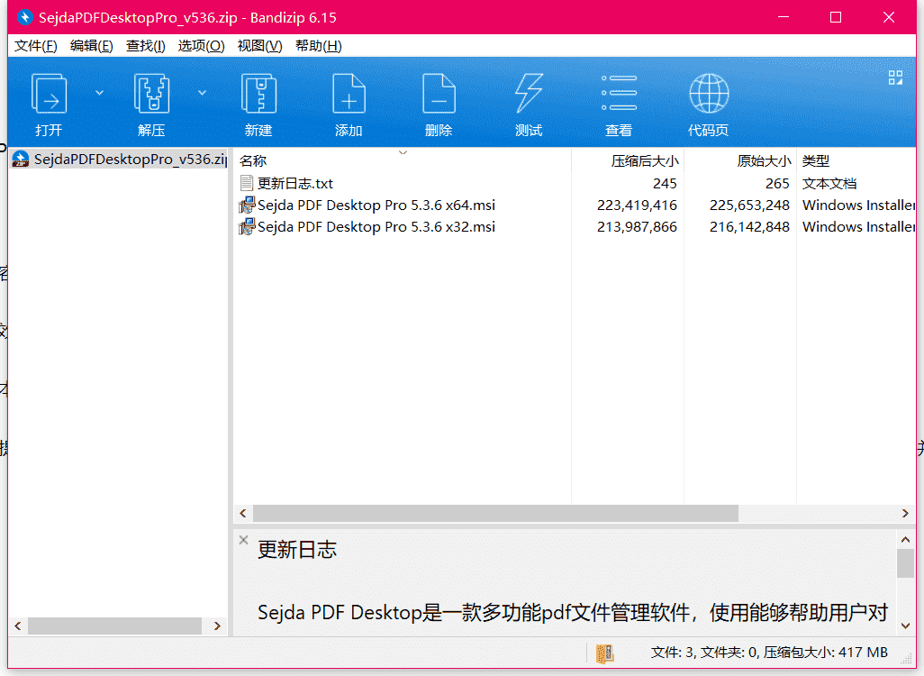Select Sejda PDF Desktop Pro 5.3.6 x32.msi
The image size is (924, 676).
(376, 227)
